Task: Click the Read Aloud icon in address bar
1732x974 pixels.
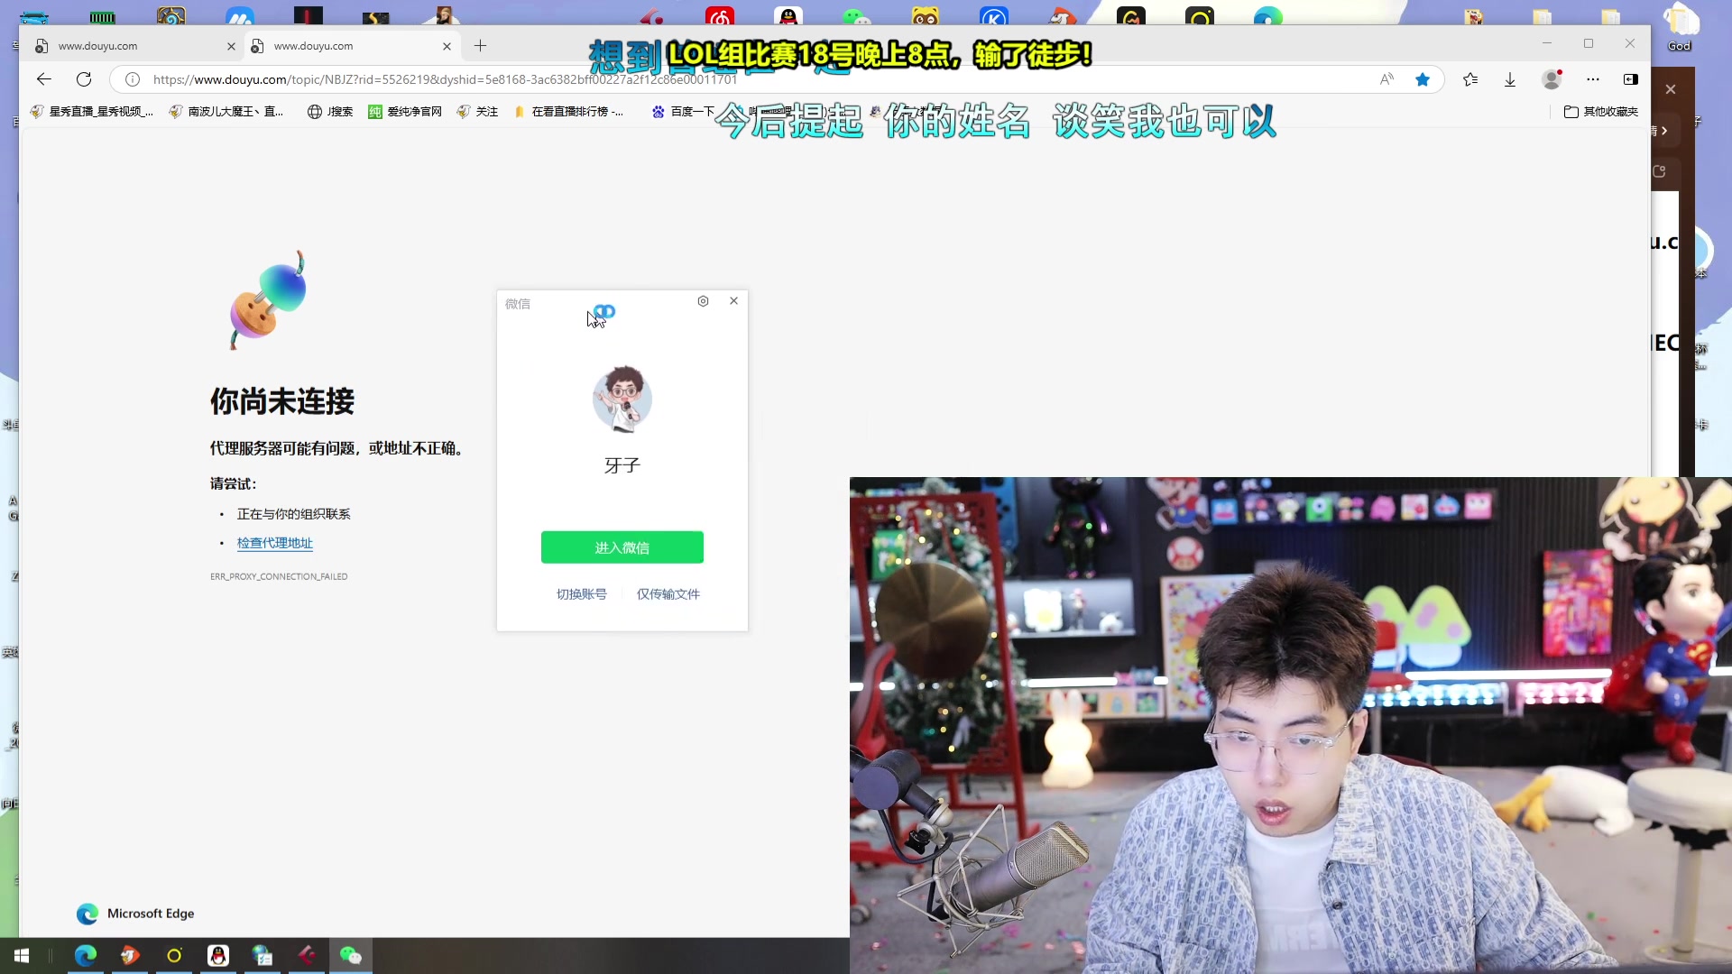Action: click(x=1387, y=79)
